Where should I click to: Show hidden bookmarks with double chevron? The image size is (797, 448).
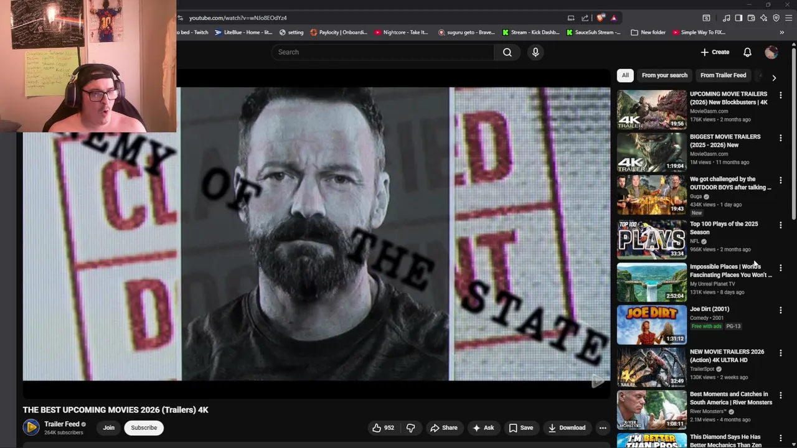[x=781, y=32]
